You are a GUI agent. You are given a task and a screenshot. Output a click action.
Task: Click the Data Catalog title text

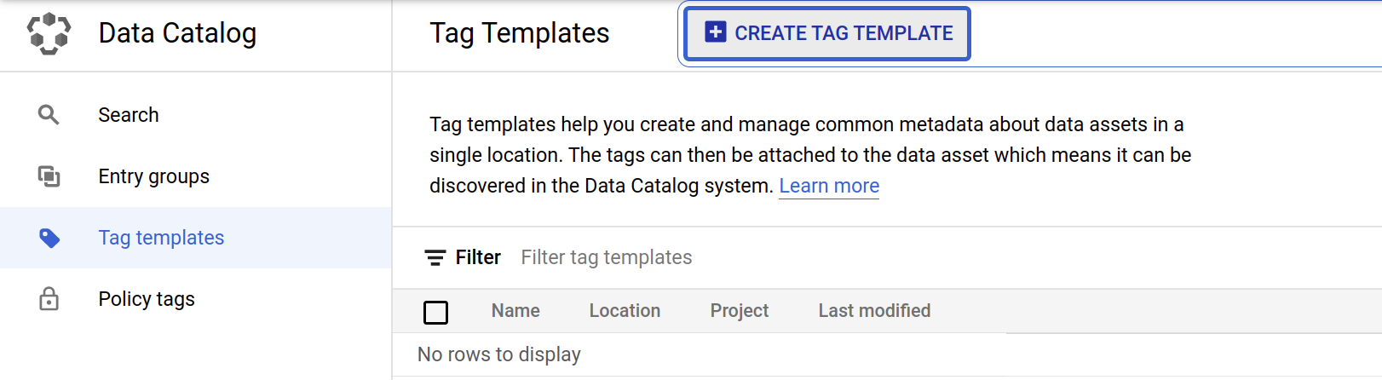[x=177, y=33]
